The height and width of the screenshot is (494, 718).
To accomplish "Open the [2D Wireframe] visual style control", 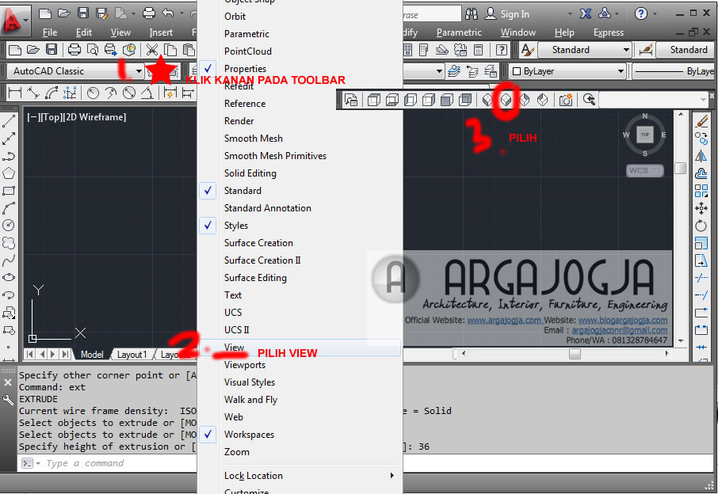I will [x=94, y=117].
